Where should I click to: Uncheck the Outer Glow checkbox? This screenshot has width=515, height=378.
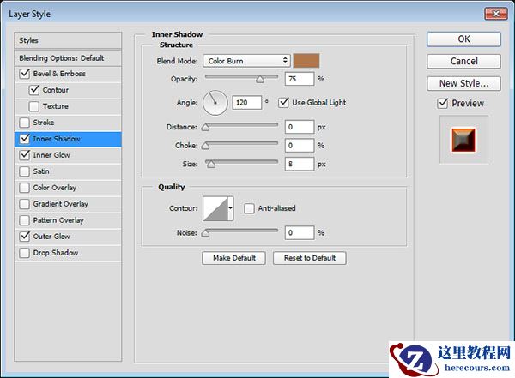pos(25,237)
